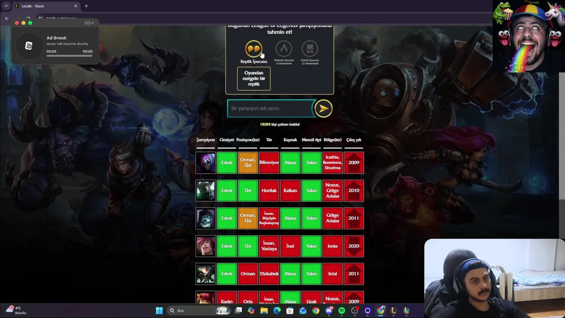Screen dimensions: 565x318
Task: Click the champion portrait in the Icathia row
Action: 206,163
